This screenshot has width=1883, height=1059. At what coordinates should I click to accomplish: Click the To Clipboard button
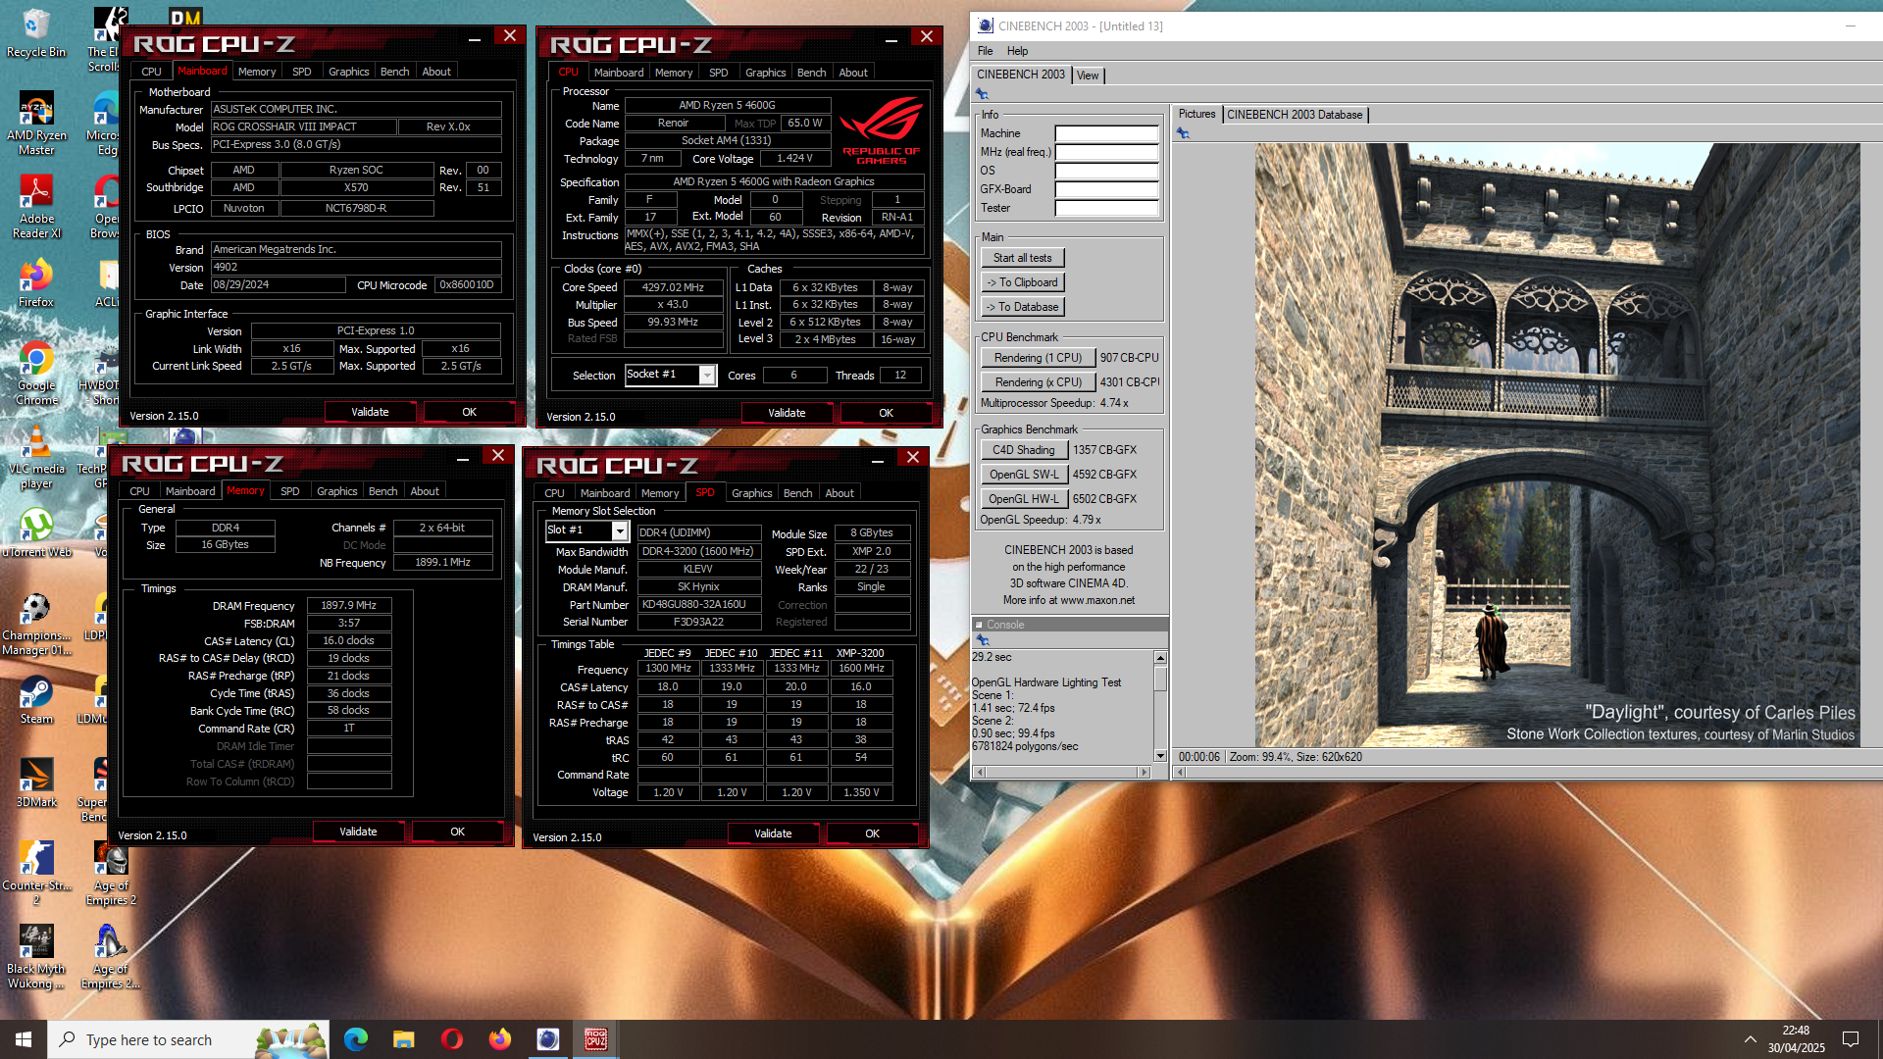[1022, 282]
